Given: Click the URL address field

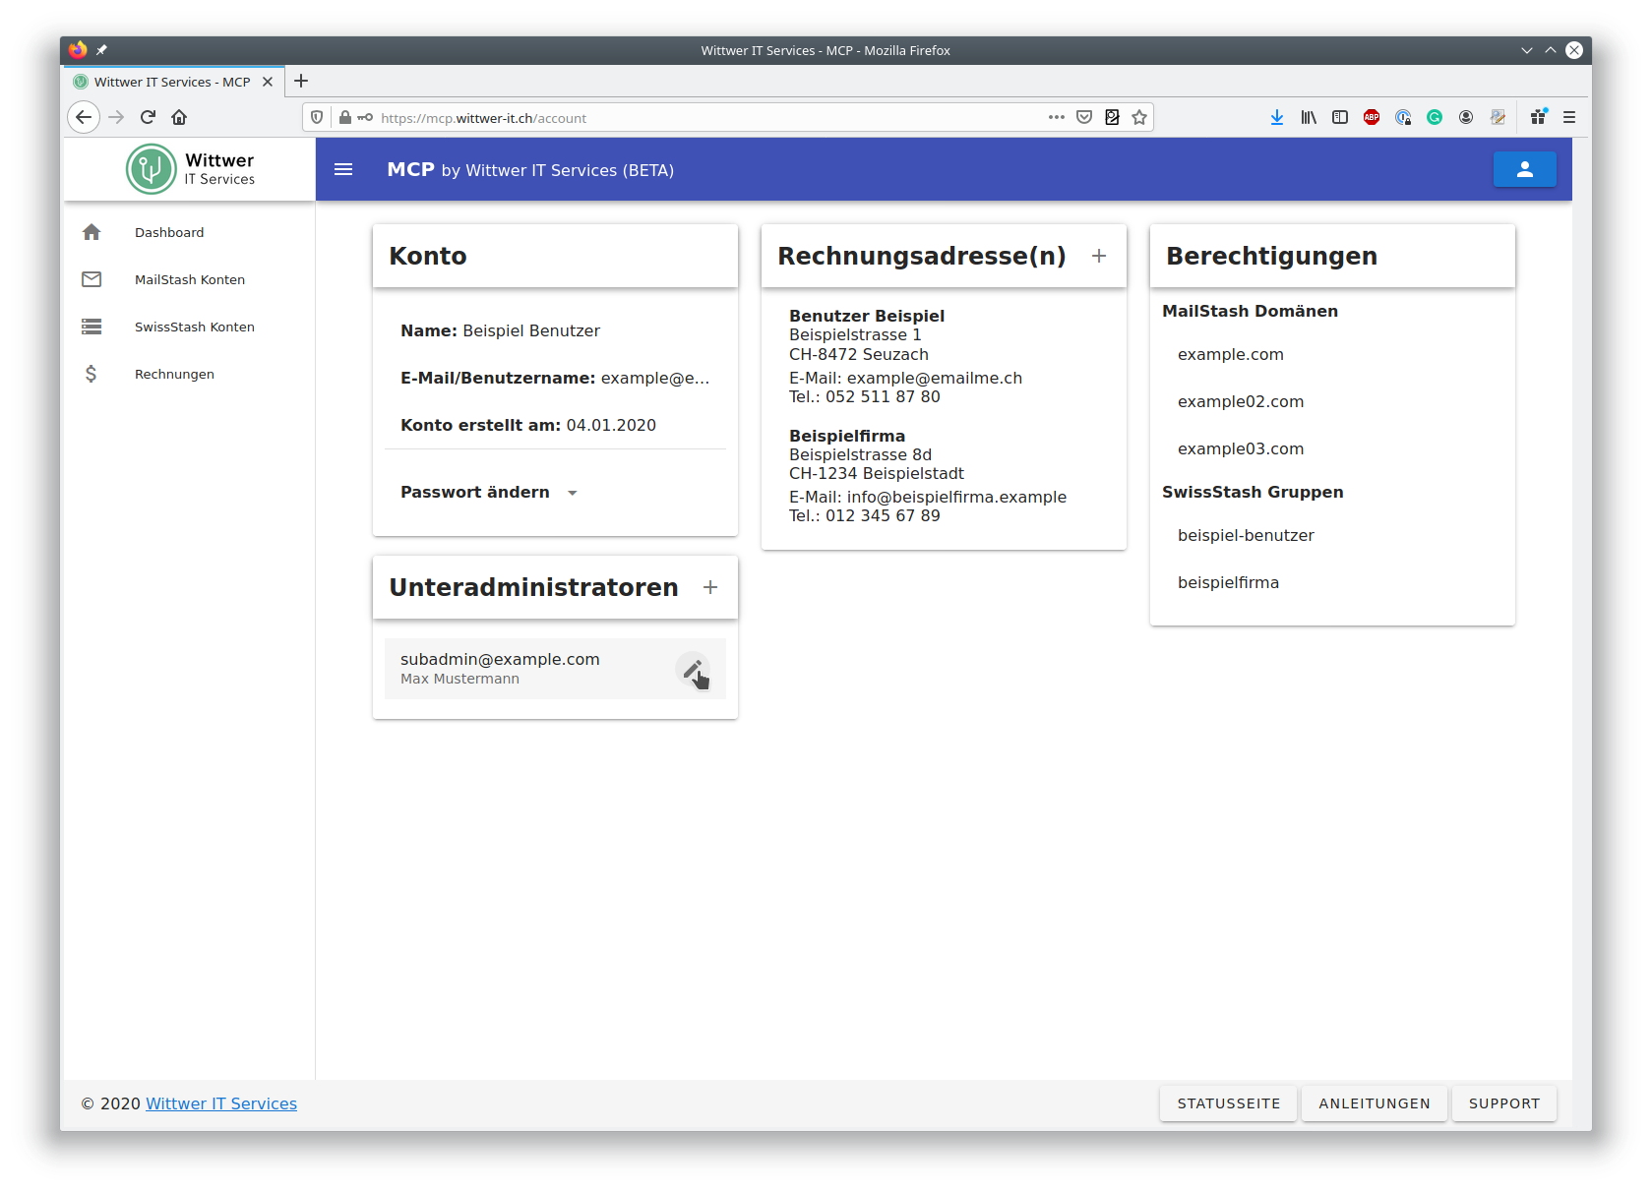Looking at the screenshot, I should [x=708, y=117].
